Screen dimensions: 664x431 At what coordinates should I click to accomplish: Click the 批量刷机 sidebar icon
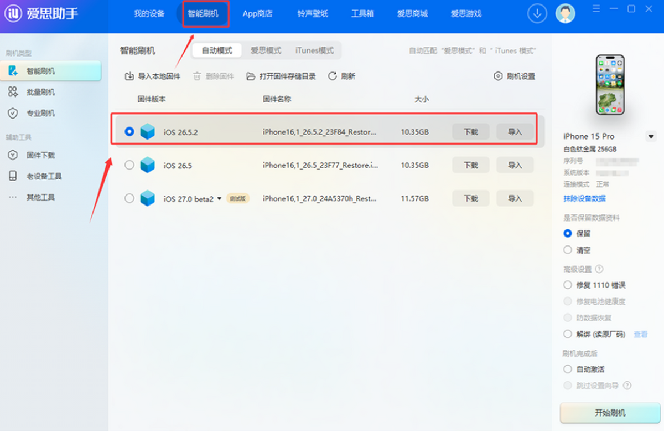[x=13, y=92]
